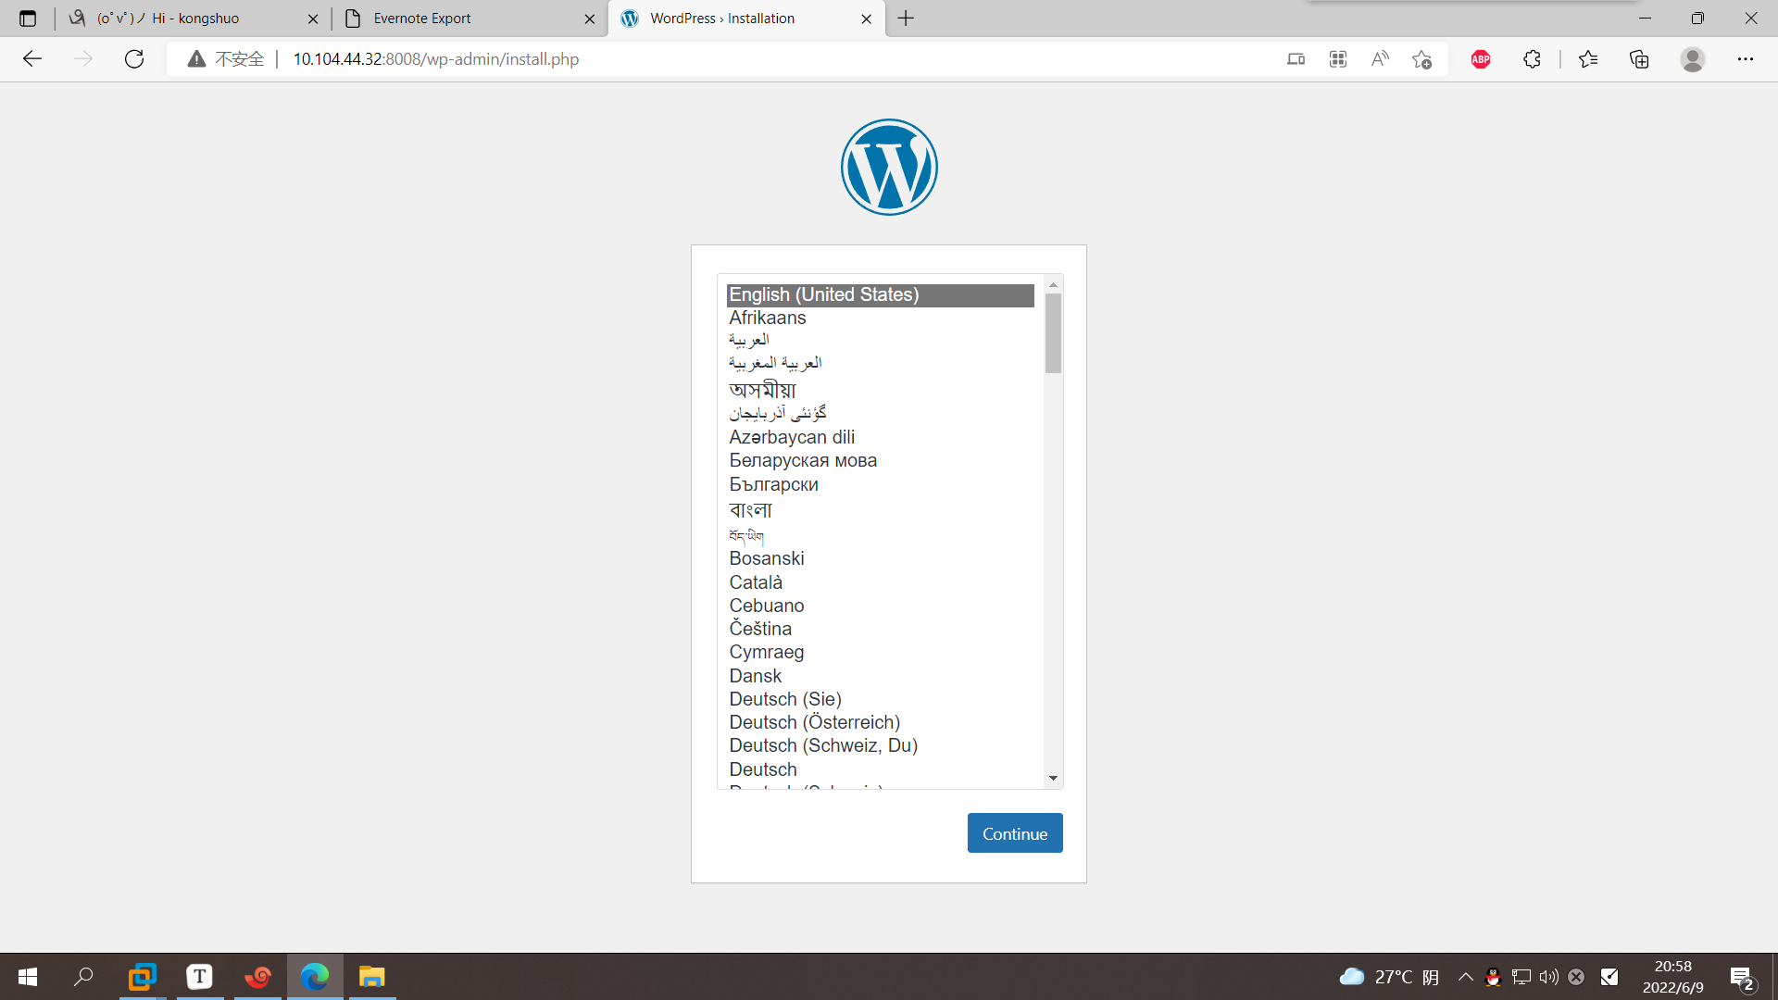Select Deutsch (Österreich) from language list
Image resolution: width=1778 pixels, height=1000 pixels.
point(814,722)
